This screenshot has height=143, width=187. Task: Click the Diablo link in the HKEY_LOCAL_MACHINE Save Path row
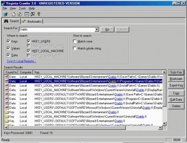point(113,77)
